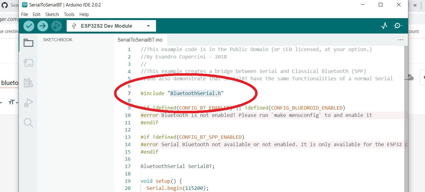Click the editor vertical scrollbar
Image resolution: width=425 pixels, height=192 pixels.
pos(406,119)
